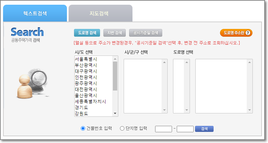Enable the 건물번호 입력 radio button
The image size is (268, 143).
[x=83, y=128]
